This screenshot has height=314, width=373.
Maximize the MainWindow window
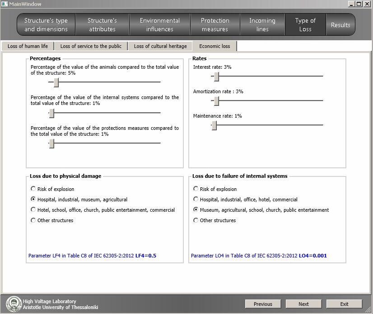[x=359, y=4]
